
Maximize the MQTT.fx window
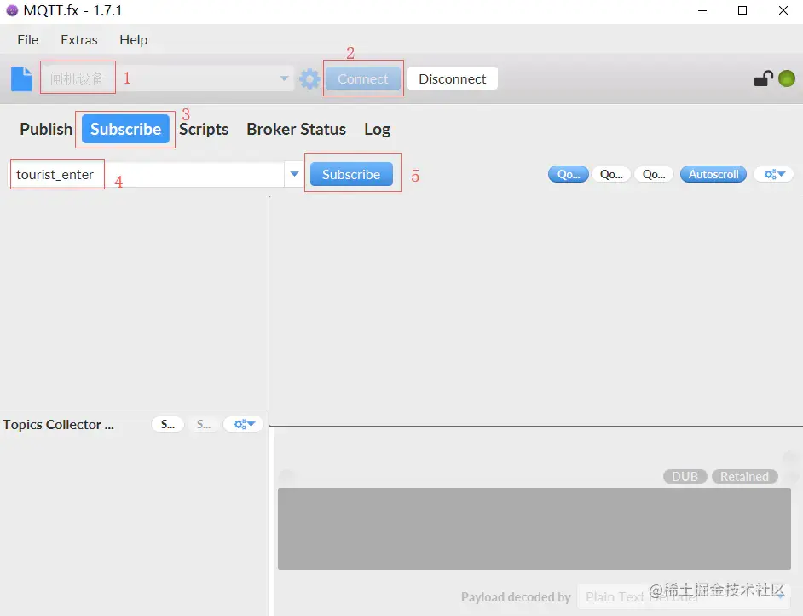(742, 10)
